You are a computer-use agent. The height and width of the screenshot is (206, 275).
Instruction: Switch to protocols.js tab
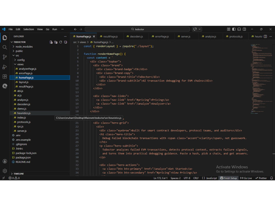pyautogui.click(x=236, y=37)
